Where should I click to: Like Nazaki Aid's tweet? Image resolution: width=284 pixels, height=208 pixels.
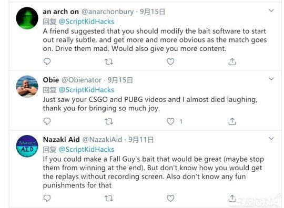170,198
